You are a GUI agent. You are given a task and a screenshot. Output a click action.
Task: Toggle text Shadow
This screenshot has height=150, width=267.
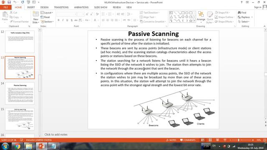point(71,20)
